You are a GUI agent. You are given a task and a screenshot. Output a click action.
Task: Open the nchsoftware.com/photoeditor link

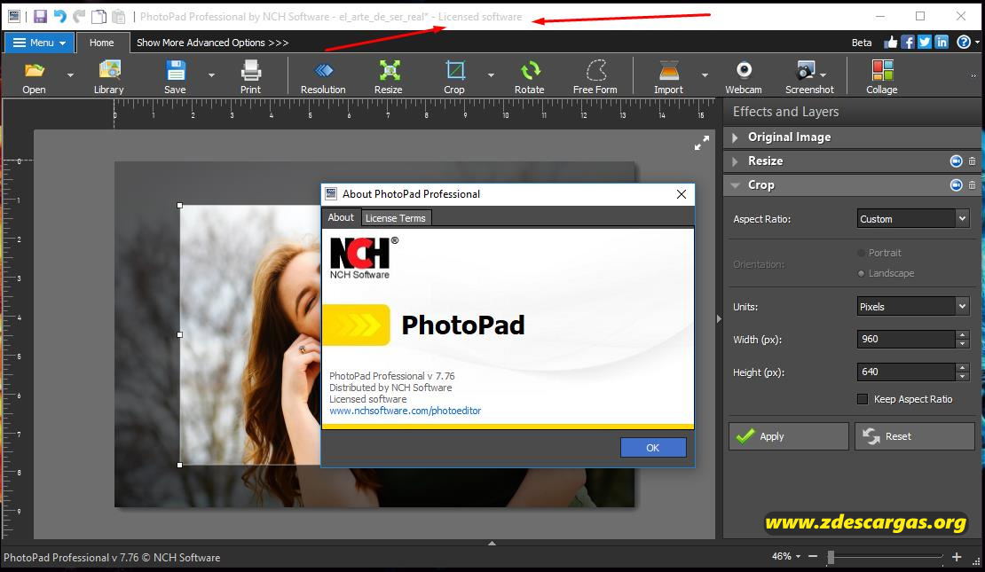(x=406, y=411)
